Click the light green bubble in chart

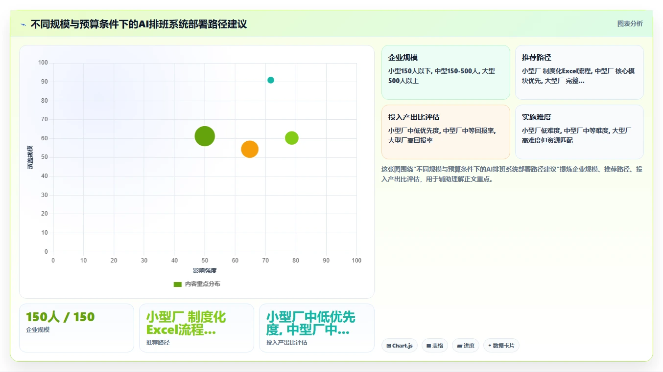coord(292,138)
